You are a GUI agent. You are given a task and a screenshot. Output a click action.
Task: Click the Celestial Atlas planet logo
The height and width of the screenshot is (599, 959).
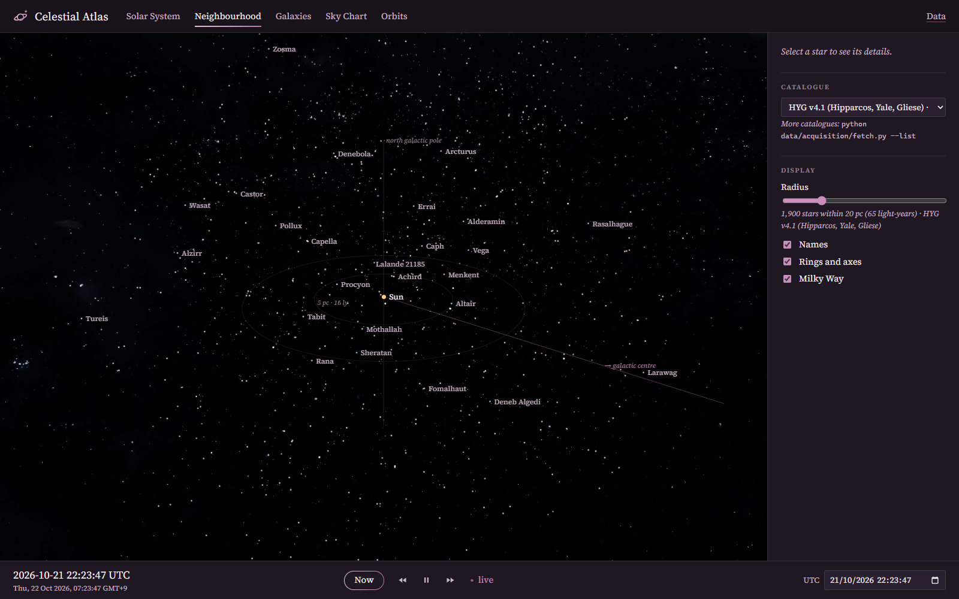click(x=20, y=16)
